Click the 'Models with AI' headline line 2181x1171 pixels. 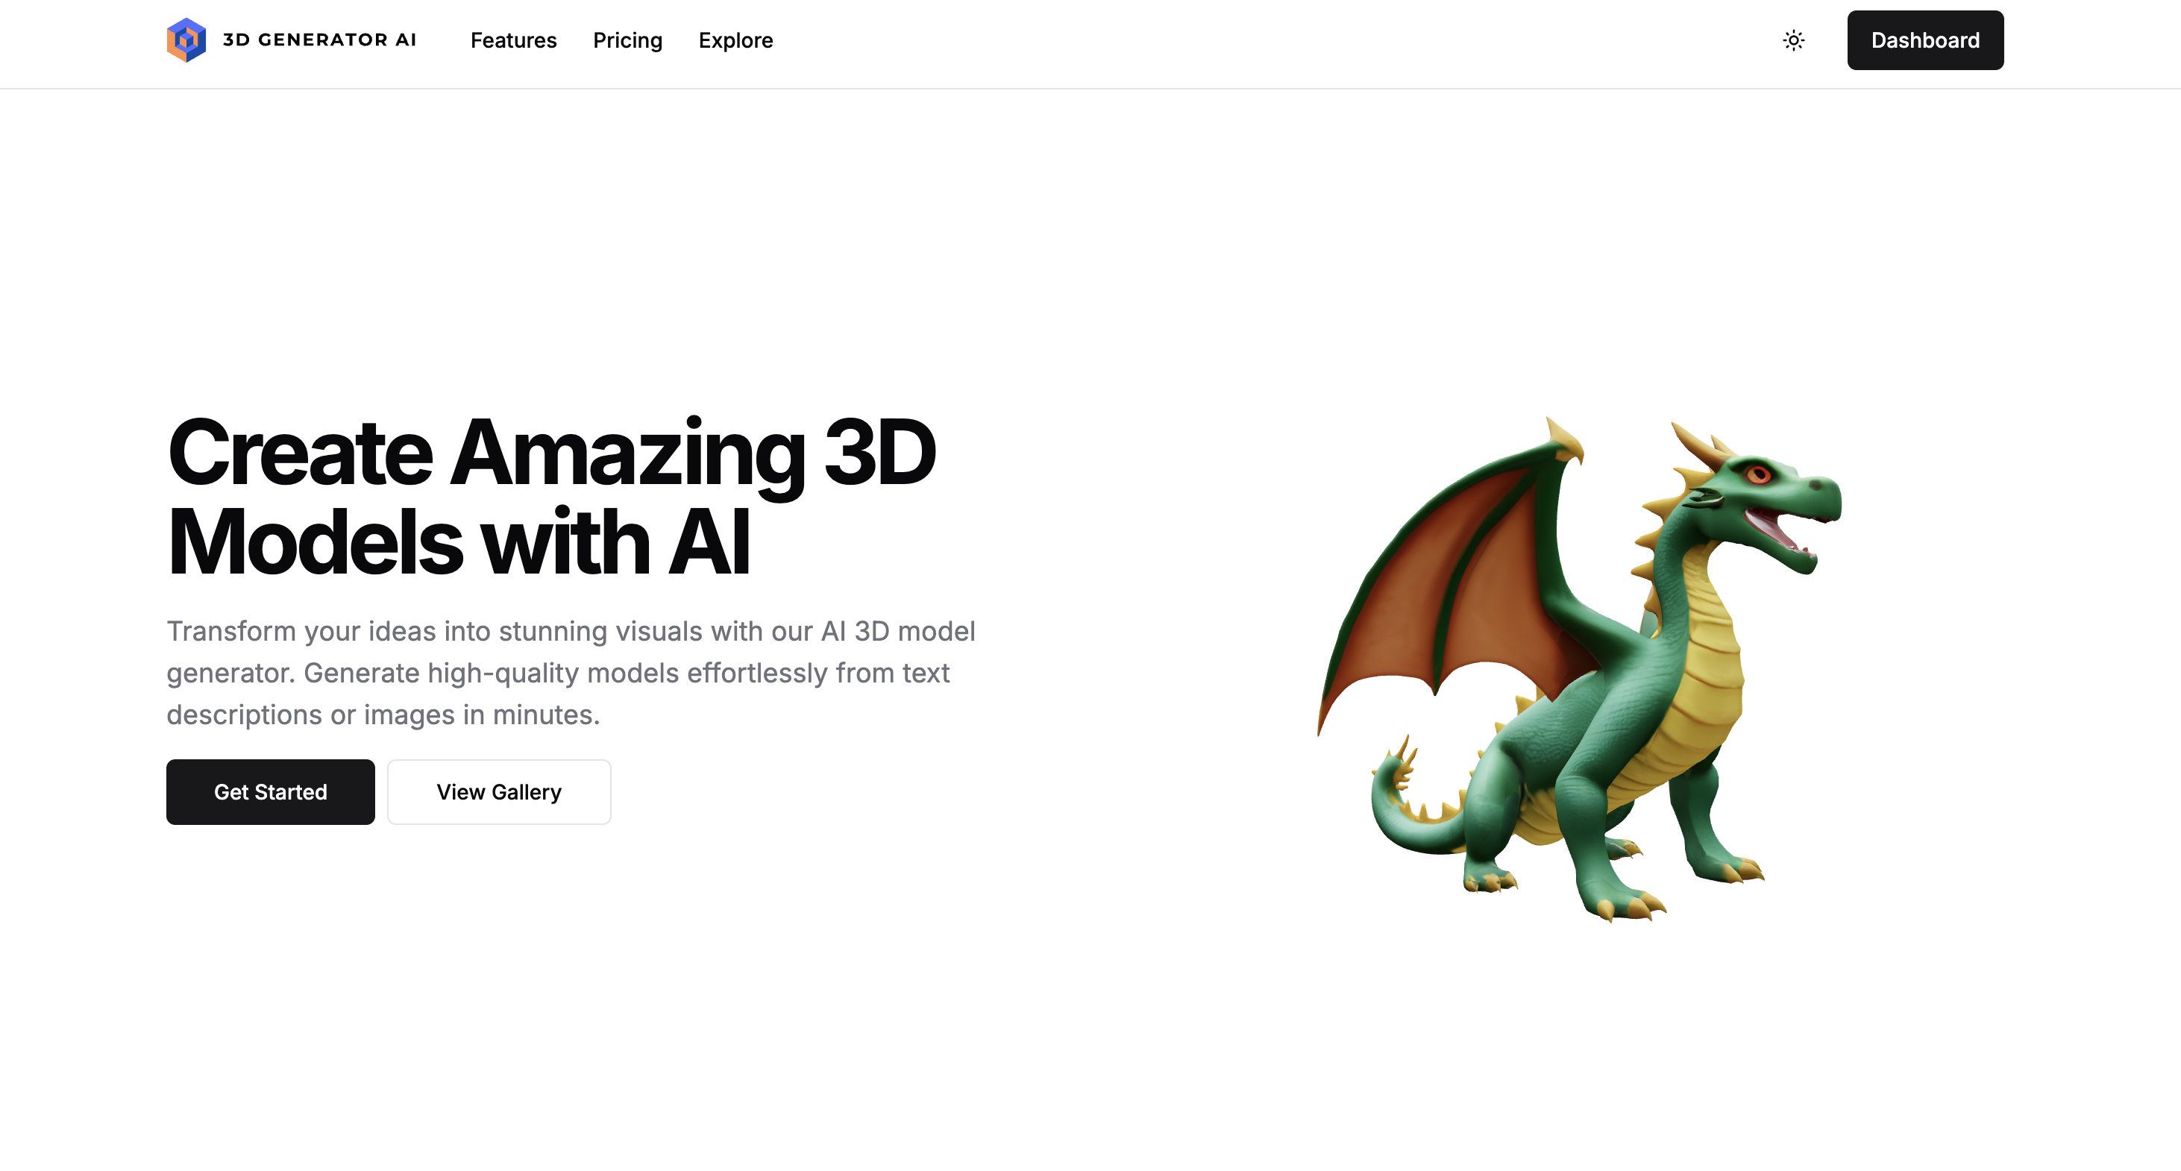[458, 542]
